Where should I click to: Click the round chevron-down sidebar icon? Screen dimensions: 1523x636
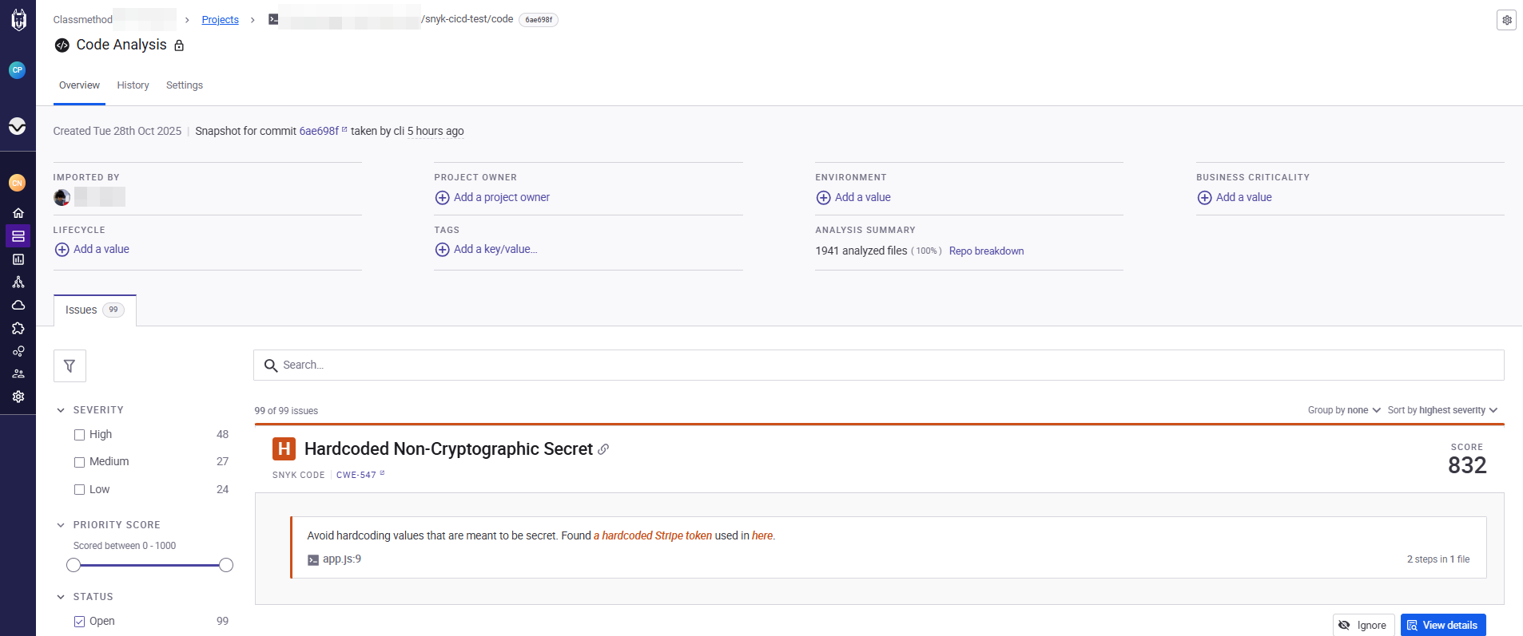tap(18, 126)
